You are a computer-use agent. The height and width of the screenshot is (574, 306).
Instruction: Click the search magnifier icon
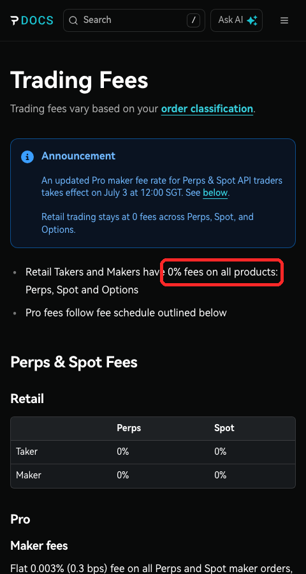tap(73, 20)
